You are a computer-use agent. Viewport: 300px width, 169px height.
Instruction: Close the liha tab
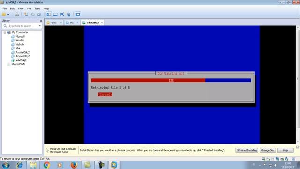(x=77, y=23)
